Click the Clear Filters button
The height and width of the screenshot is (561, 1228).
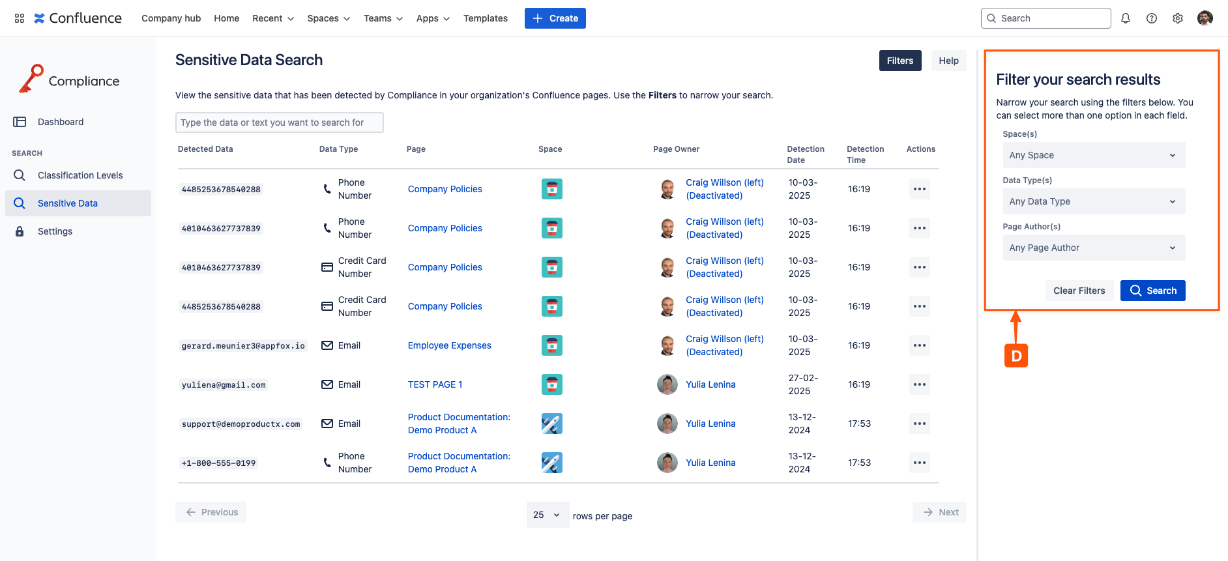1079,291
